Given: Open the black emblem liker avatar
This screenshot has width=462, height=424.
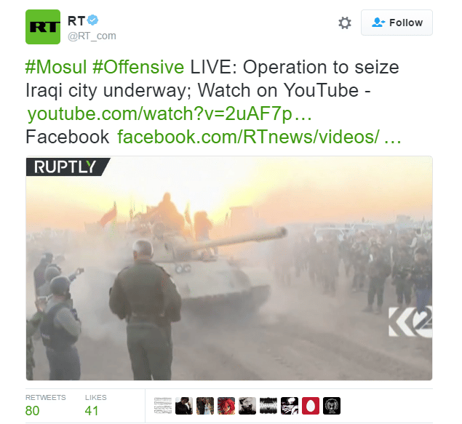Looking at the screenshot, I should (x=332, y=406).
